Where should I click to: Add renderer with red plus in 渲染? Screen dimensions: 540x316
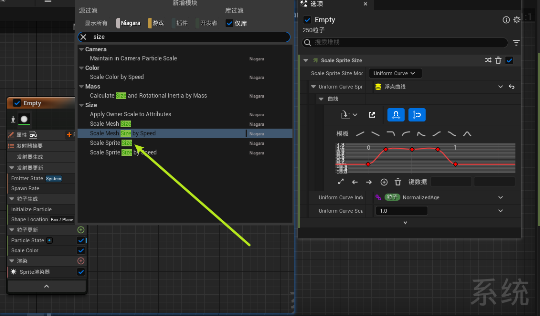(81, 261)
